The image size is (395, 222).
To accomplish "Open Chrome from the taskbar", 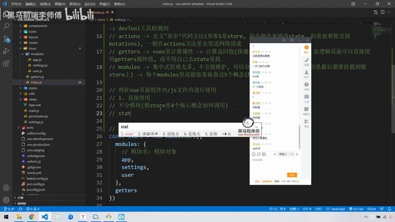I will coord(31,216).
